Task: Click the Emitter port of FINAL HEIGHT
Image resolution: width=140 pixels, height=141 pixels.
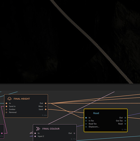Action: [x=7, y=109]
